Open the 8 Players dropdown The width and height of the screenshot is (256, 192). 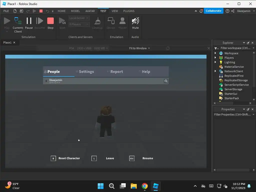(x=79, y=24)
